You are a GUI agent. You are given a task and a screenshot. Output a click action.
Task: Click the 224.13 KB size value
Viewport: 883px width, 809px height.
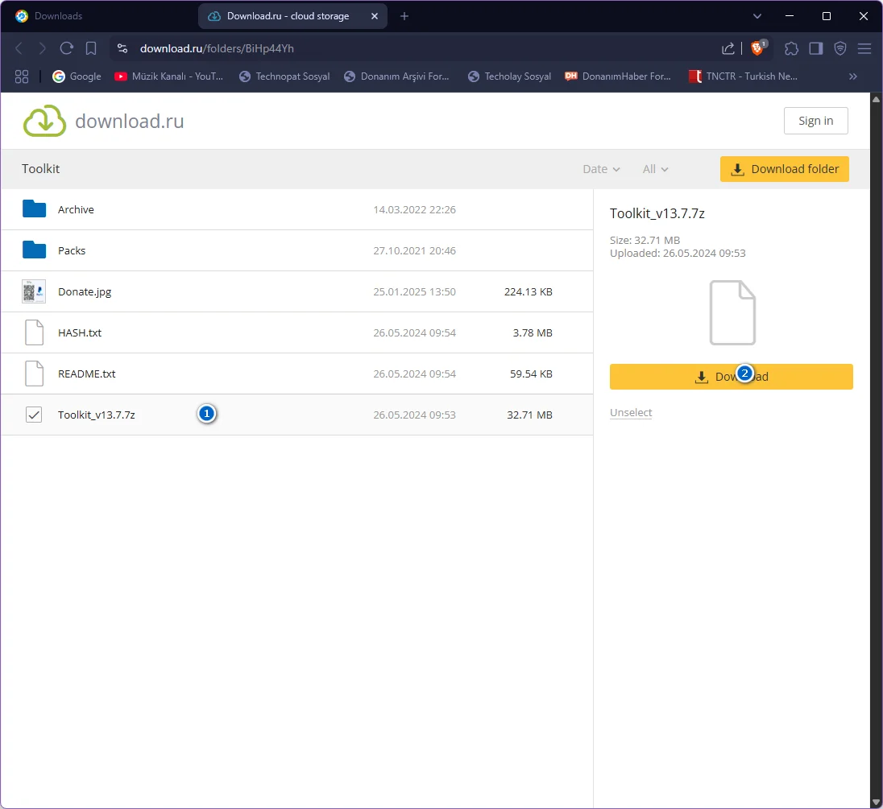(x=529, y=291)
